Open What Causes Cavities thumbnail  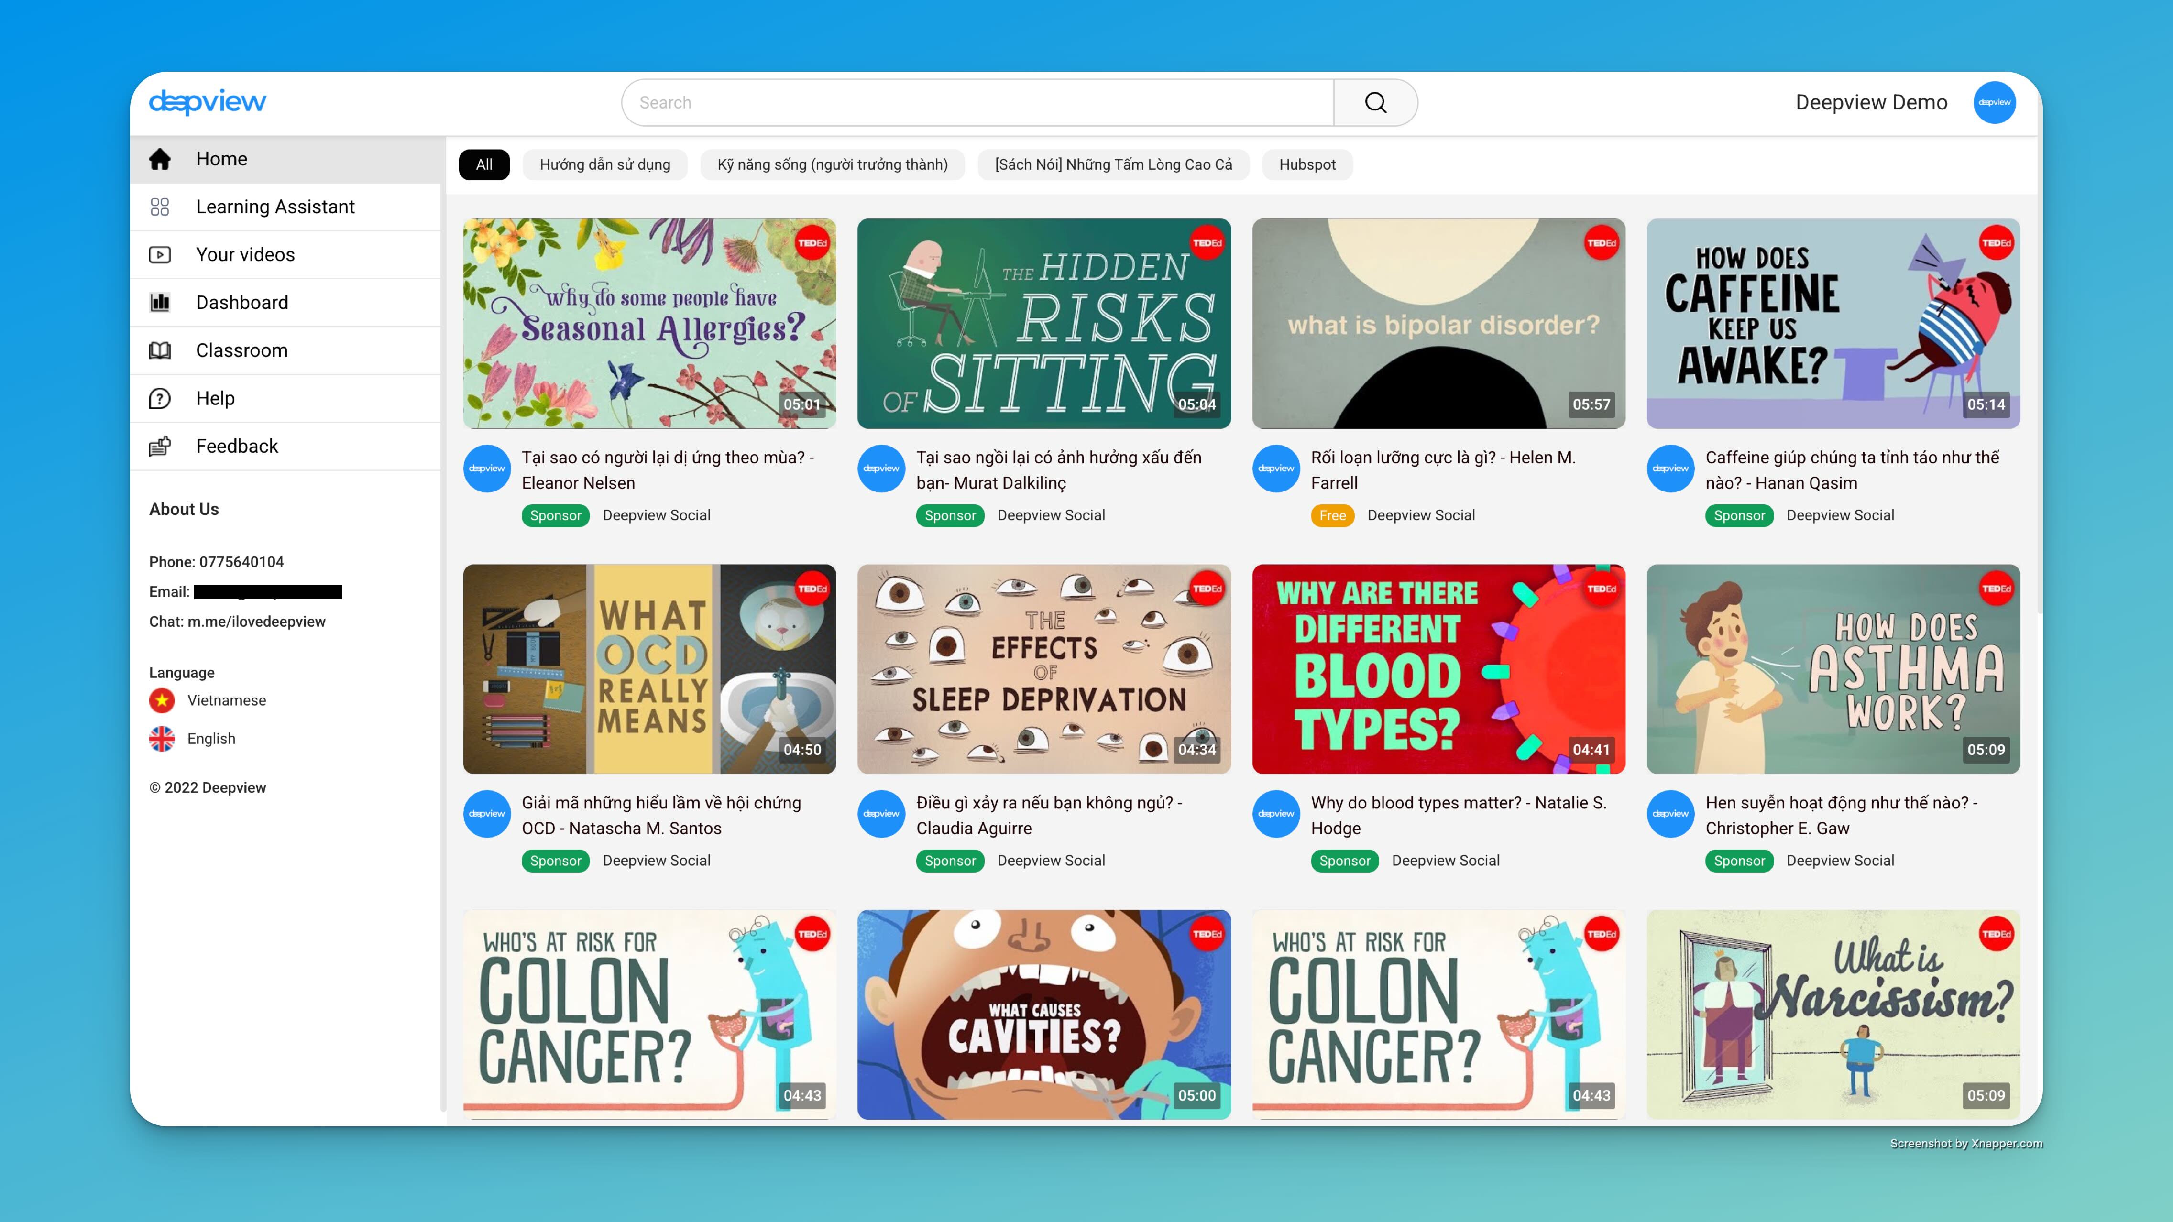pyautogui.click(x=1044, y=1015)
